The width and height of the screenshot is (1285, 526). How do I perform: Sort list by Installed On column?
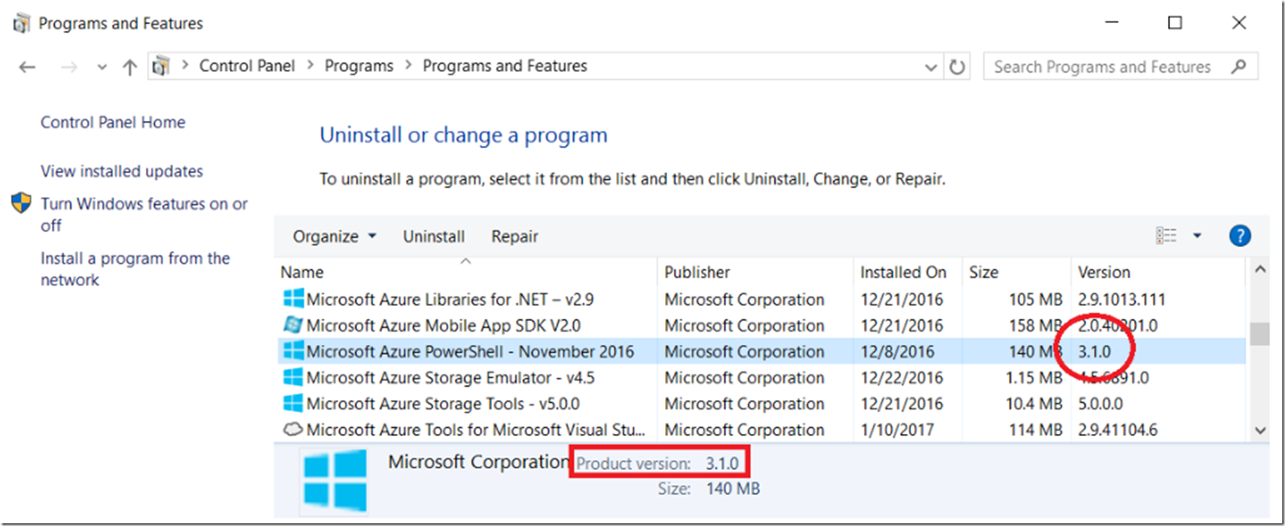pos(907,272)
